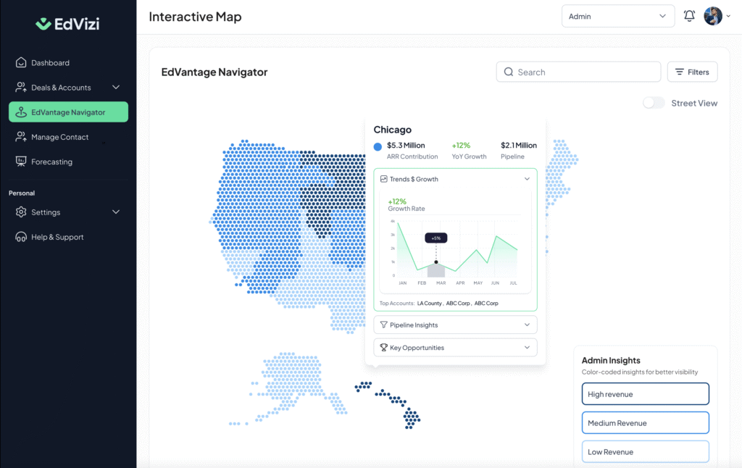Click the Settings gear icon
Viewport: 742px width, 468px height.
[x=20, y=212]
